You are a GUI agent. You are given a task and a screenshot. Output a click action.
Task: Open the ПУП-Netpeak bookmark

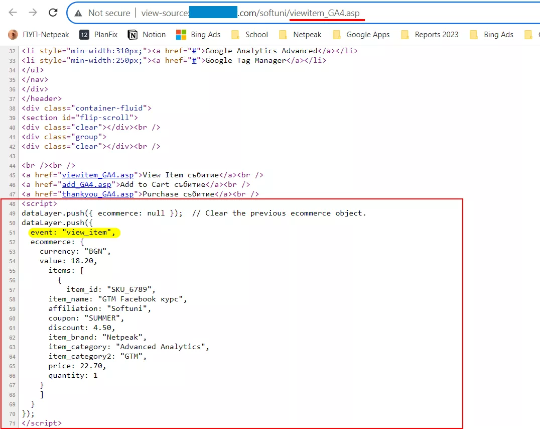click(x=39, y=35)
